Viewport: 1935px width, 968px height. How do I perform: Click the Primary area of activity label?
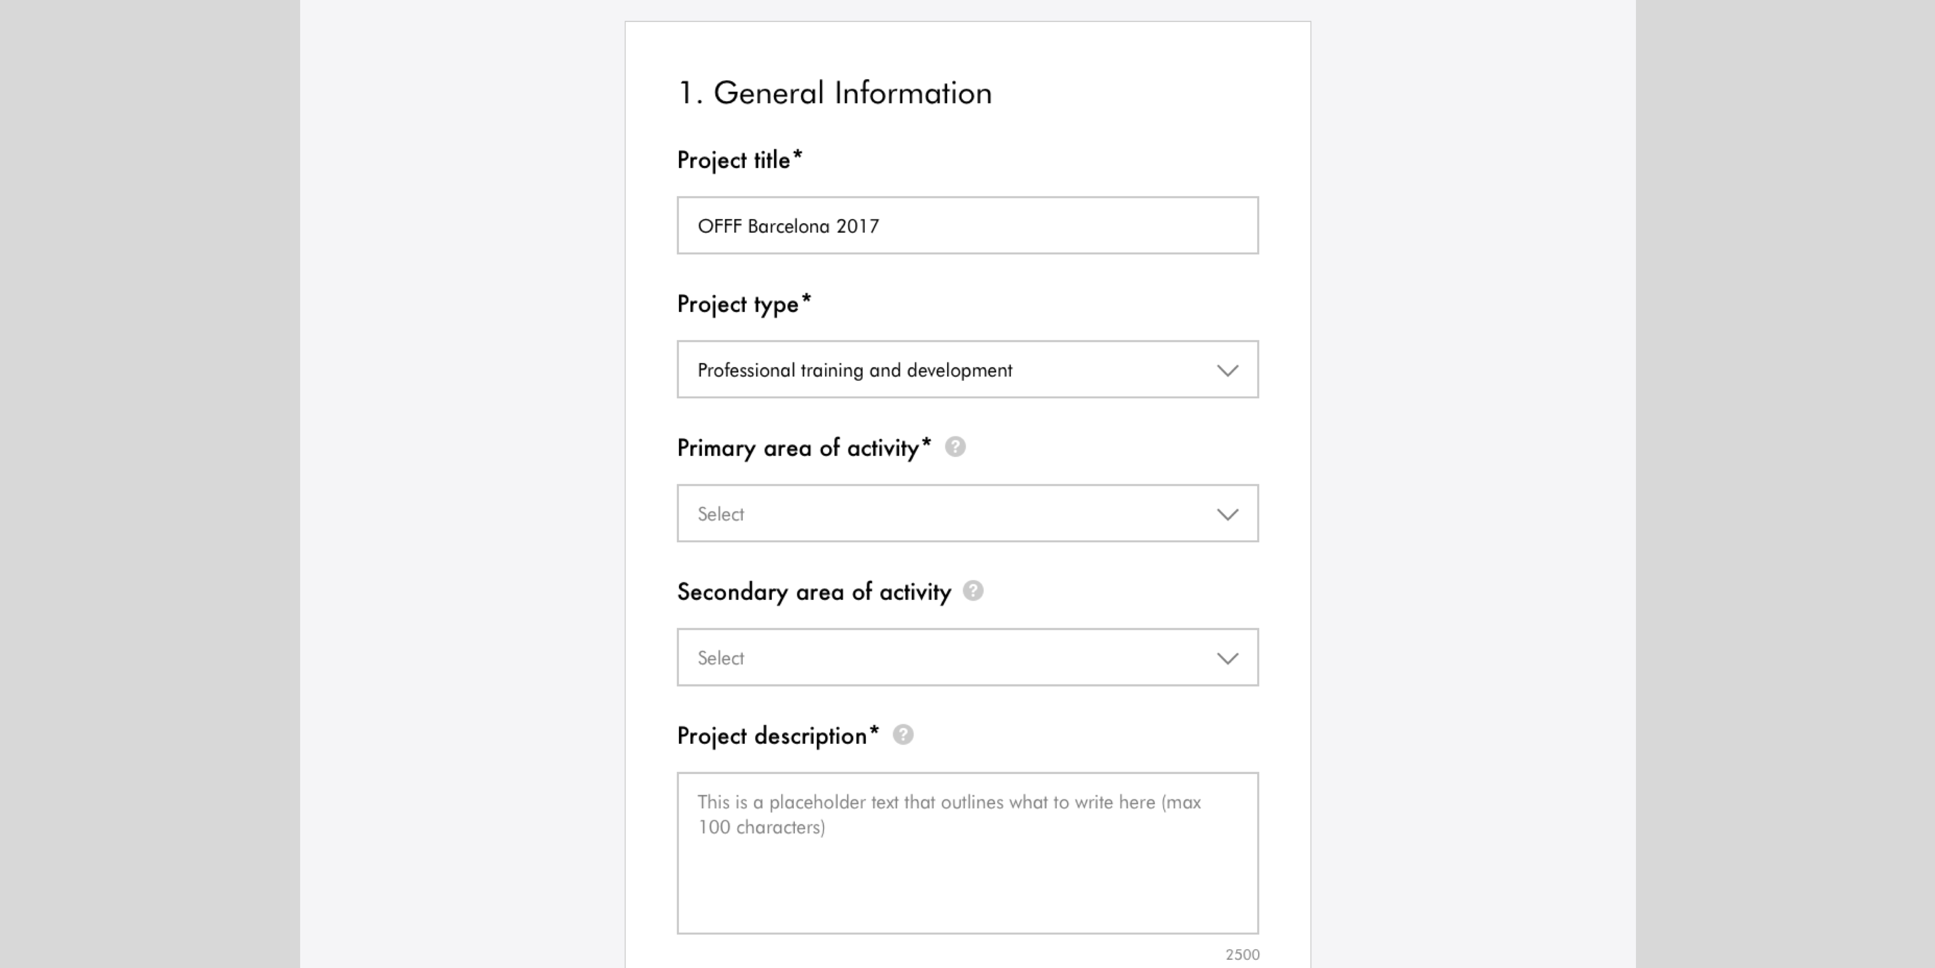(804, 448)
